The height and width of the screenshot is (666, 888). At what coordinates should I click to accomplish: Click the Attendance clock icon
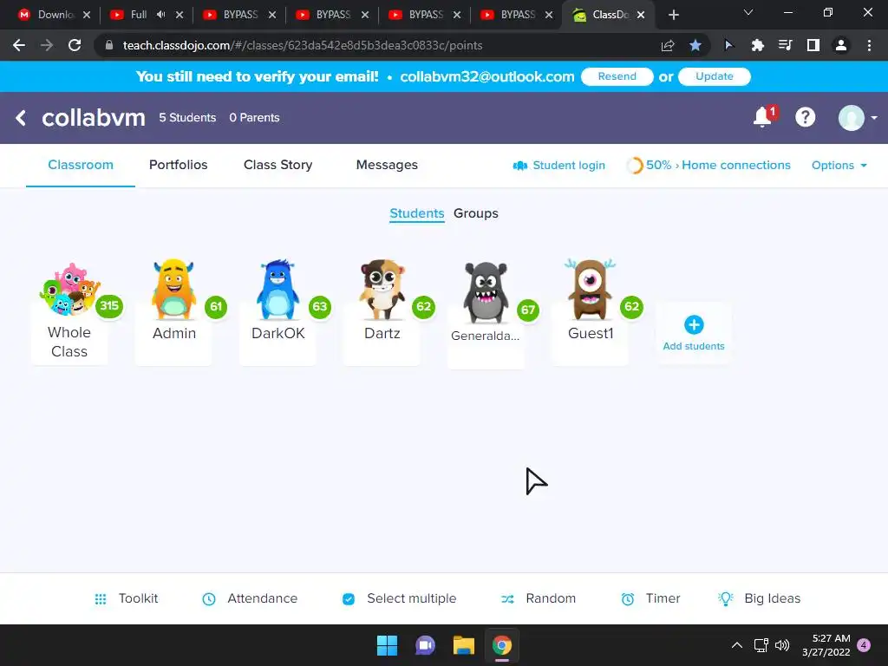pos(209,598)
